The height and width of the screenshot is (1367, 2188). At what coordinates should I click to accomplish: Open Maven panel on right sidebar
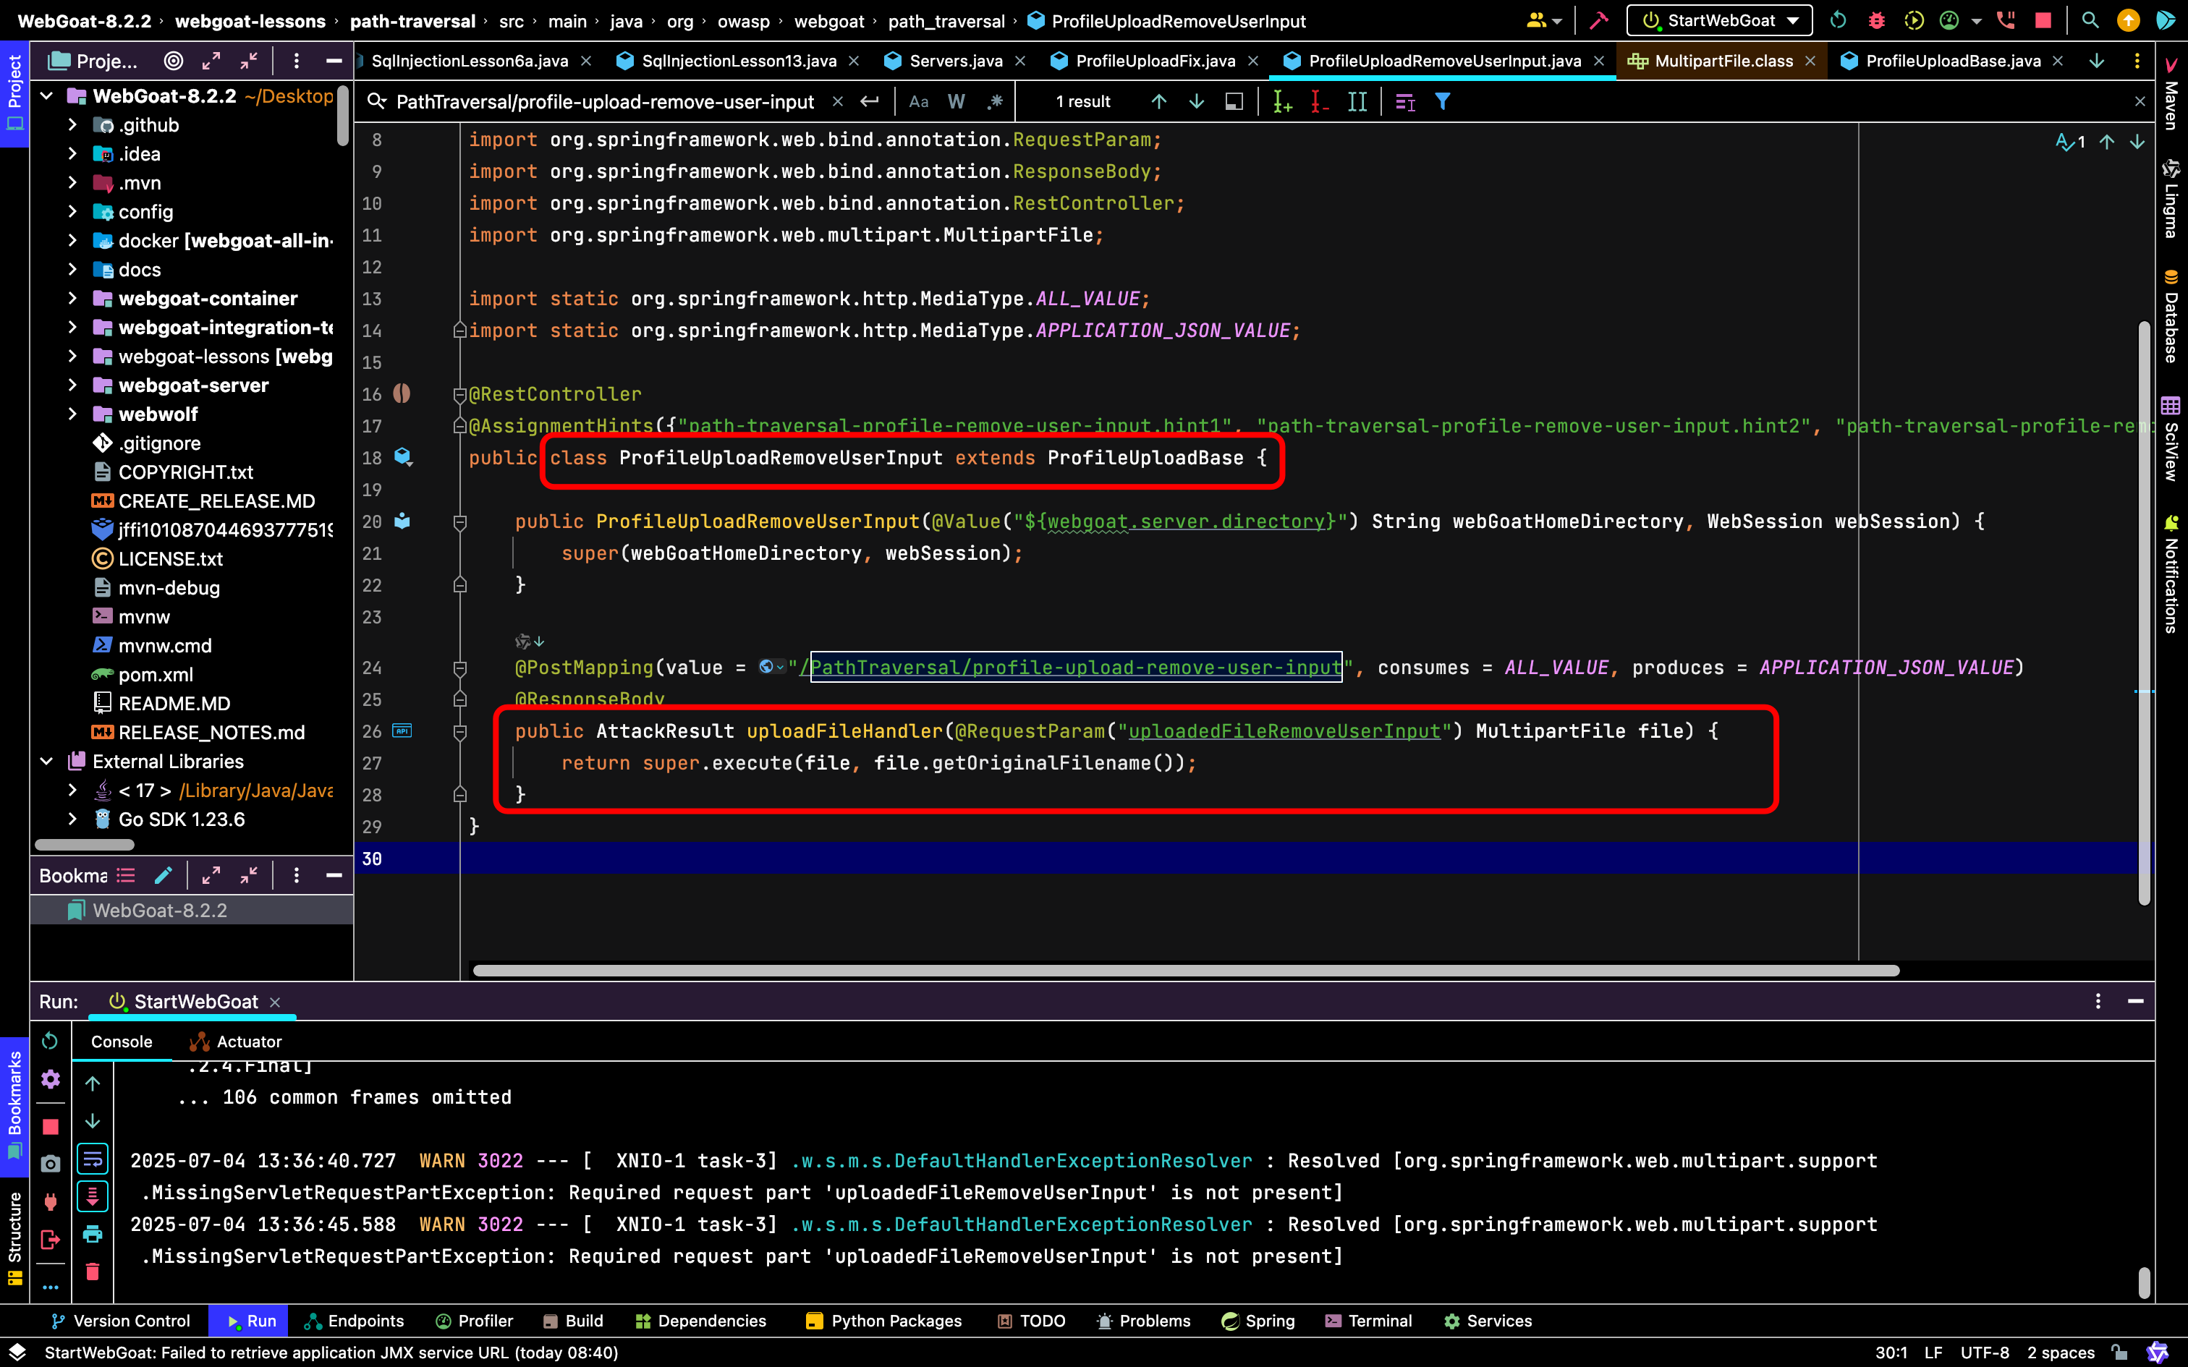point(2170,93)
